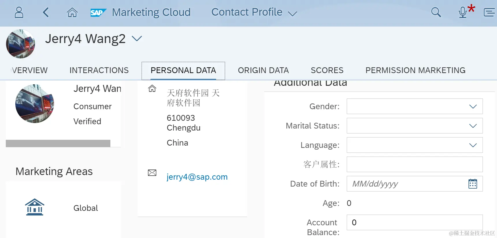497x238 pixels.
Task: Click the China country text
Action: pyautogui.click(x=177, y=143)
